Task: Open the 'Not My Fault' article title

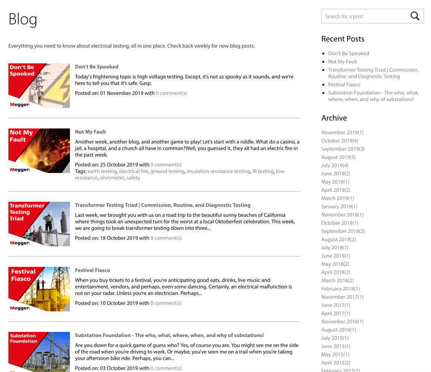Action: [x=90, y=132]
